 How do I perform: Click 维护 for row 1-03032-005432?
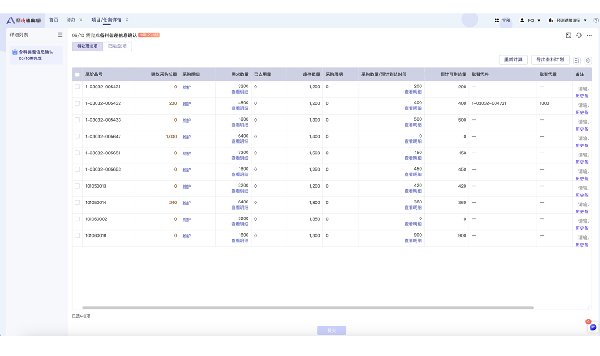(187, 104)
